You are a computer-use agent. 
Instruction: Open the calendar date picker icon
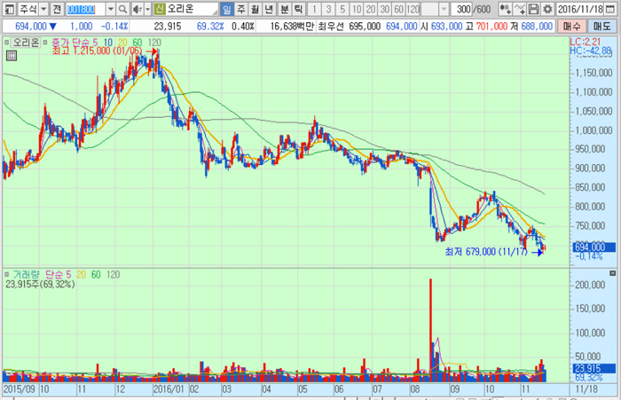613,9
